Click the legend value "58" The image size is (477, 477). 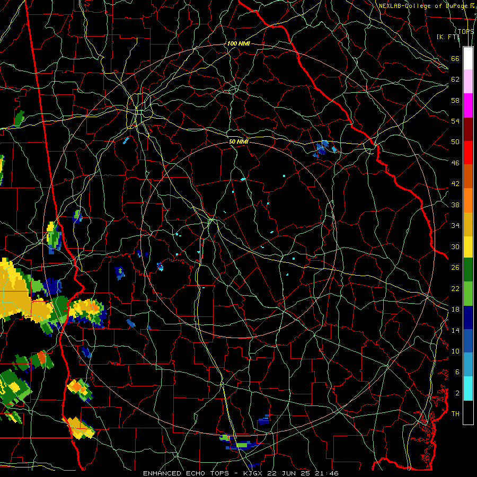(x=455, y=100)
